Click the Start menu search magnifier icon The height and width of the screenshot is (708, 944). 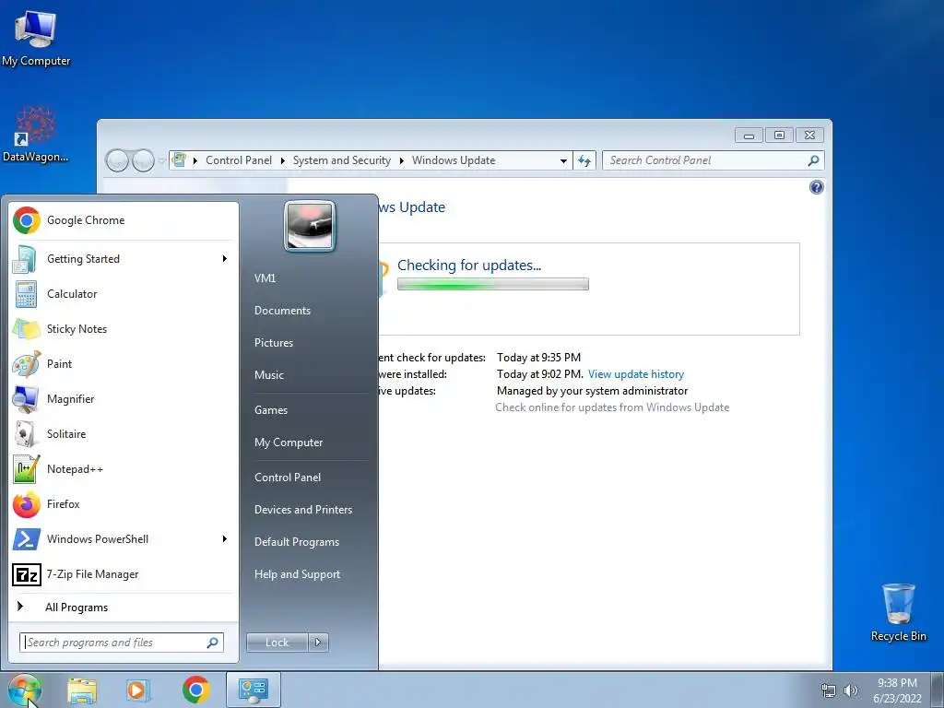(x=213, y=643)
